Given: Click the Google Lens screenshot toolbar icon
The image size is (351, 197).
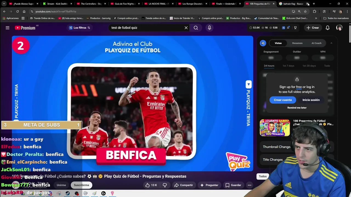Looking at the screenshot, I should 324,11.
